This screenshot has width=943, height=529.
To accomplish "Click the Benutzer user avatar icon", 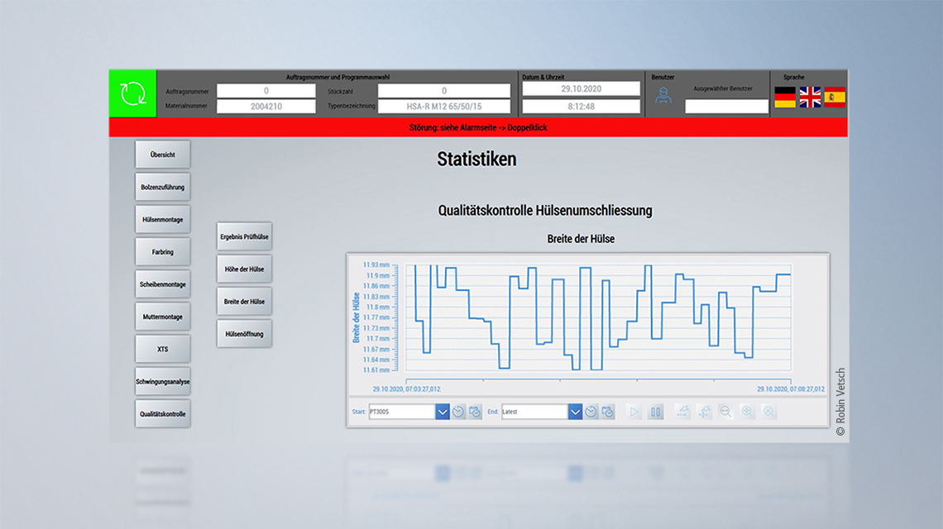I will 663,96.
